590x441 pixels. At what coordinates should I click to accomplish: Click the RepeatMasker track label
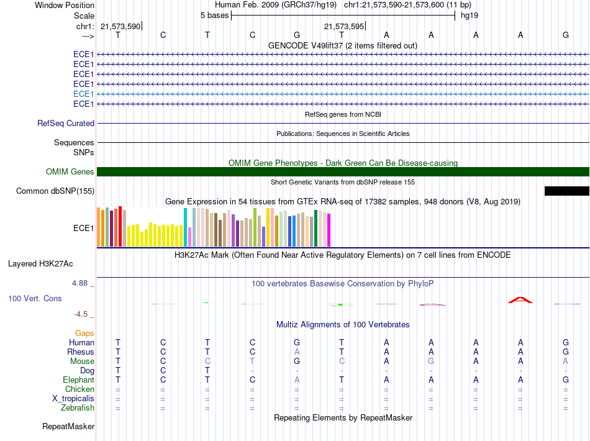(68, 426)
